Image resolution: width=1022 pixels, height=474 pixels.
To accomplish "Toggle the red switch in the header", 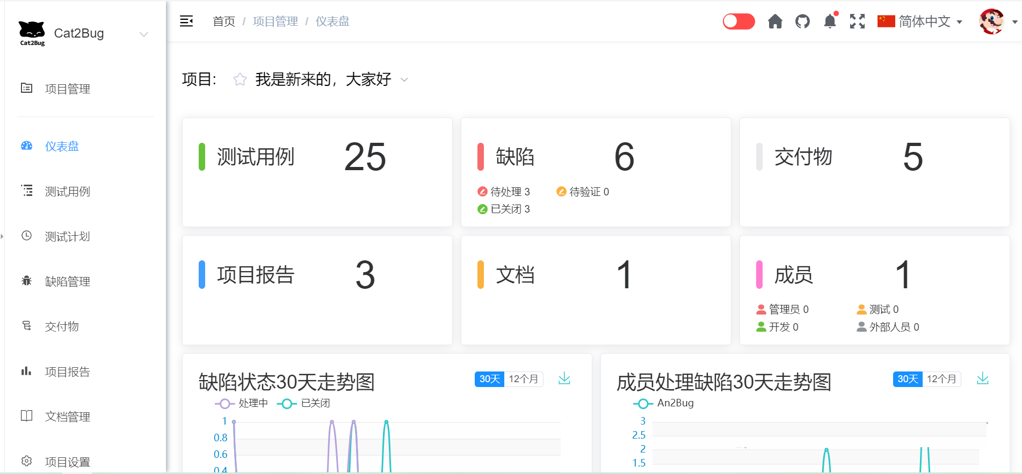I will (738, 21).
